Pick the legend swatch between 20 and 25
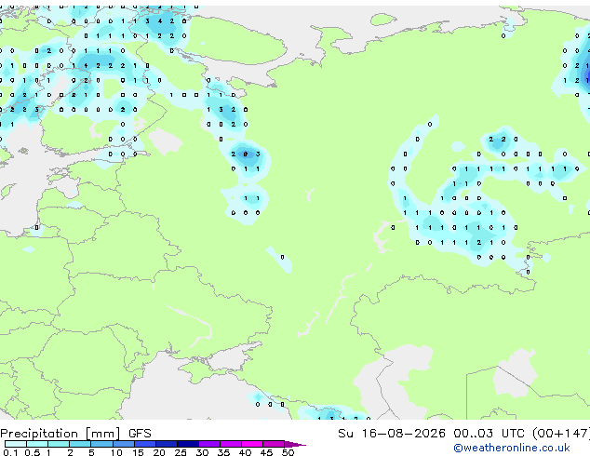The image size is (590, 456). pyautogui.click(x=167, y=444)
